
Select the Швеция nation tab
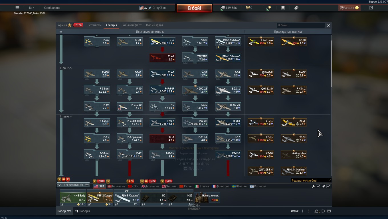point(239,186)
